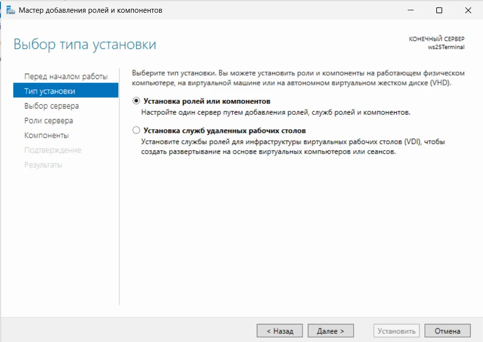The height and width of the screenshot is (342, 483).
Task: Continue with the 'Далее >' button
Action: (x=331, y=331)
